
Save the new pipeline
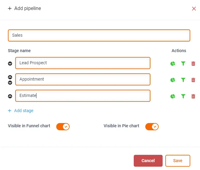pos(178,161)
